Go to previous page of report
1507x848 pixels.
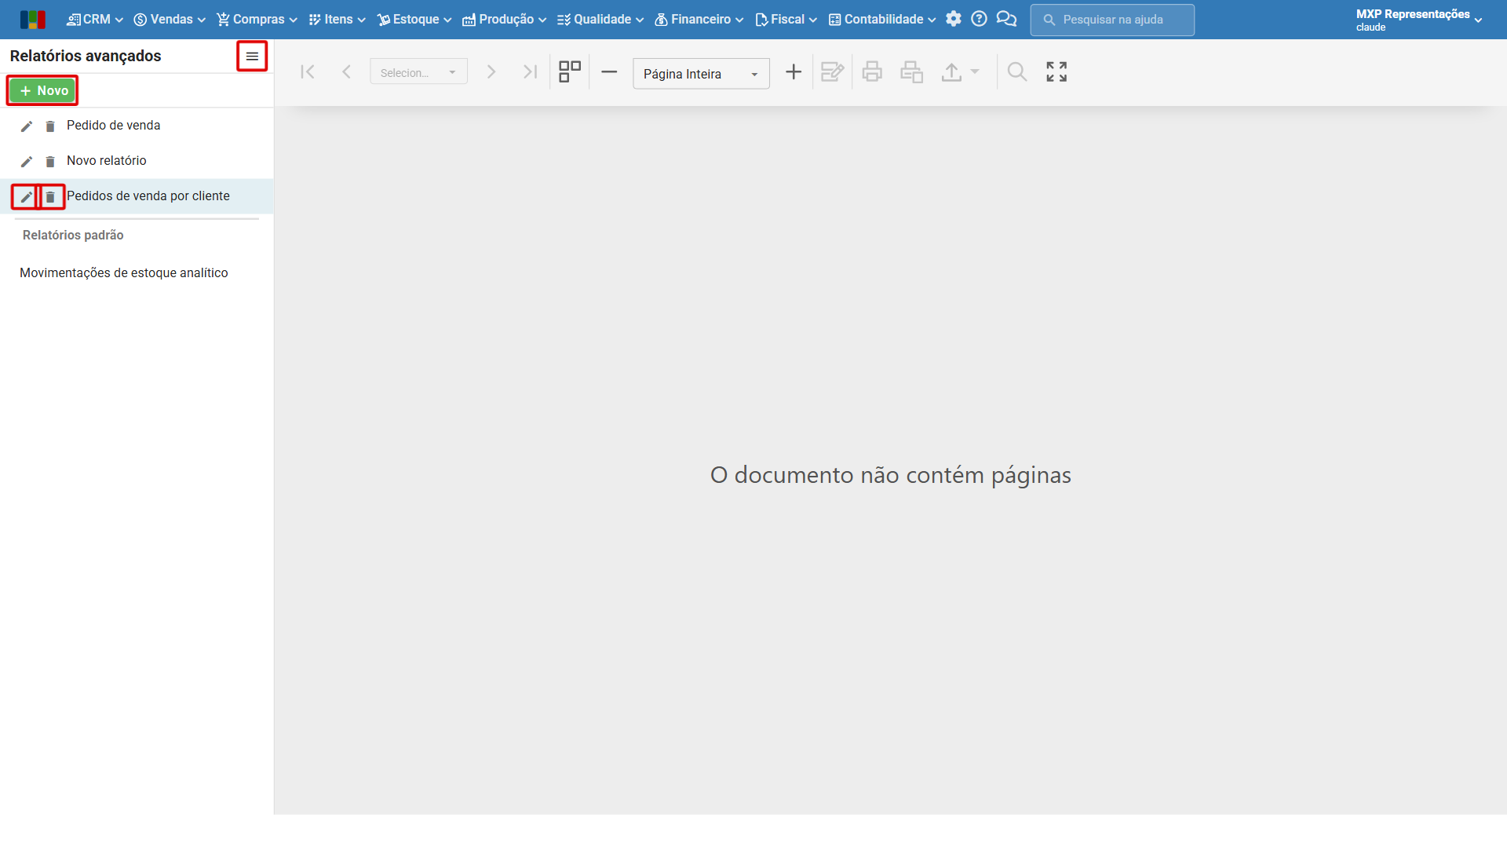point(346,72)
